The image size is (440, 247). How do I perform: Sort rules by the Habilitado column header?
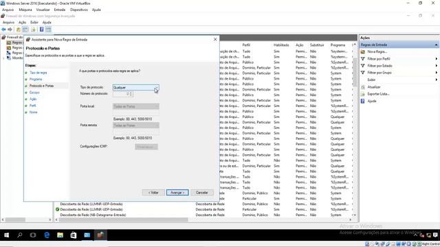pos(281,45)
